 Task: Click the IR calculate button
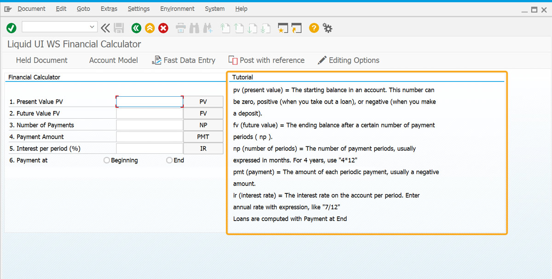[203, 149]
